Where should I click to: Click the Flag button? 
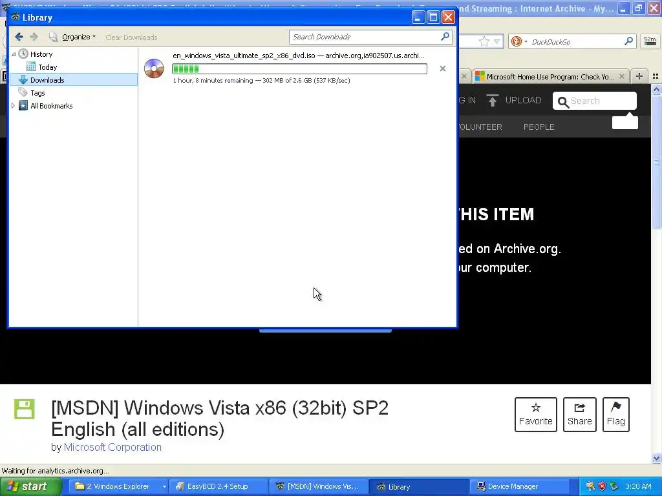coord(615,415)
